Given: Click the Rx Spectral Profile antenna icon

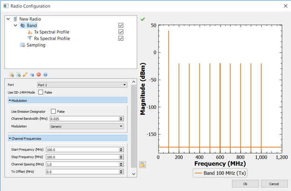Looking at the screenshot, I should [30, 38].
